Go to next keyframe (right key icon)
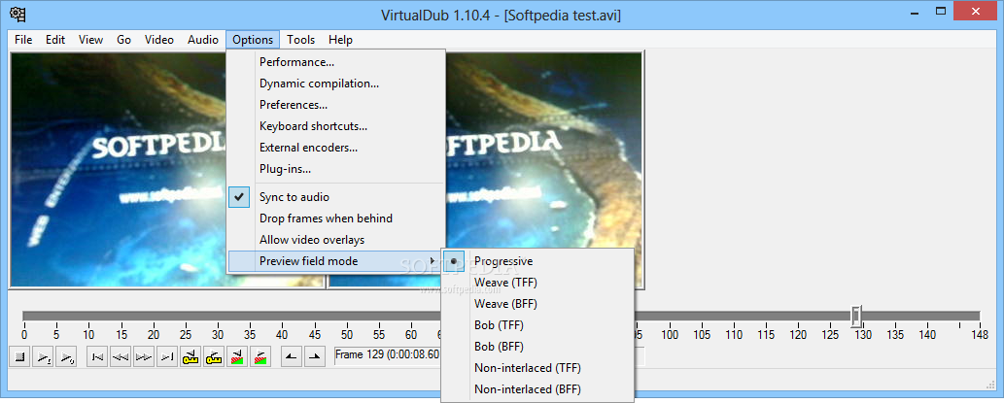Screen dimensions: 1004x403 (x=214, y=357)
